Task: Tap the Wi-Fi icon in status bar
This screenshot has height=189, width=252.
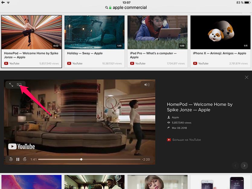Action: 8,2
